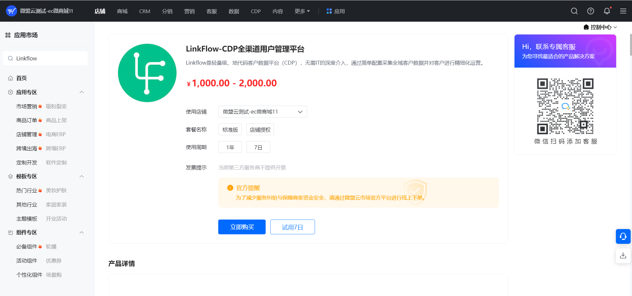This screenshot has height=296, width=632.
Task: Click the Weimob logo top left
Action: tap(11, 11)
